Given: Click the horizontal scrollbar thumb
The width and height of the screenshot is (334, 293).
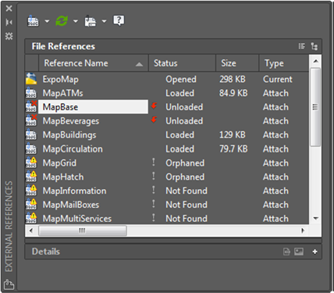Looking at the screenshot, I should click(83, 230).
